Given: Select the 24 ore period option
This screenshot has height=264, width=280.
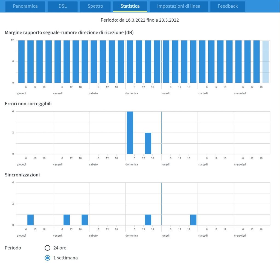Looking at the screenshot, I should tap(48, 248).
